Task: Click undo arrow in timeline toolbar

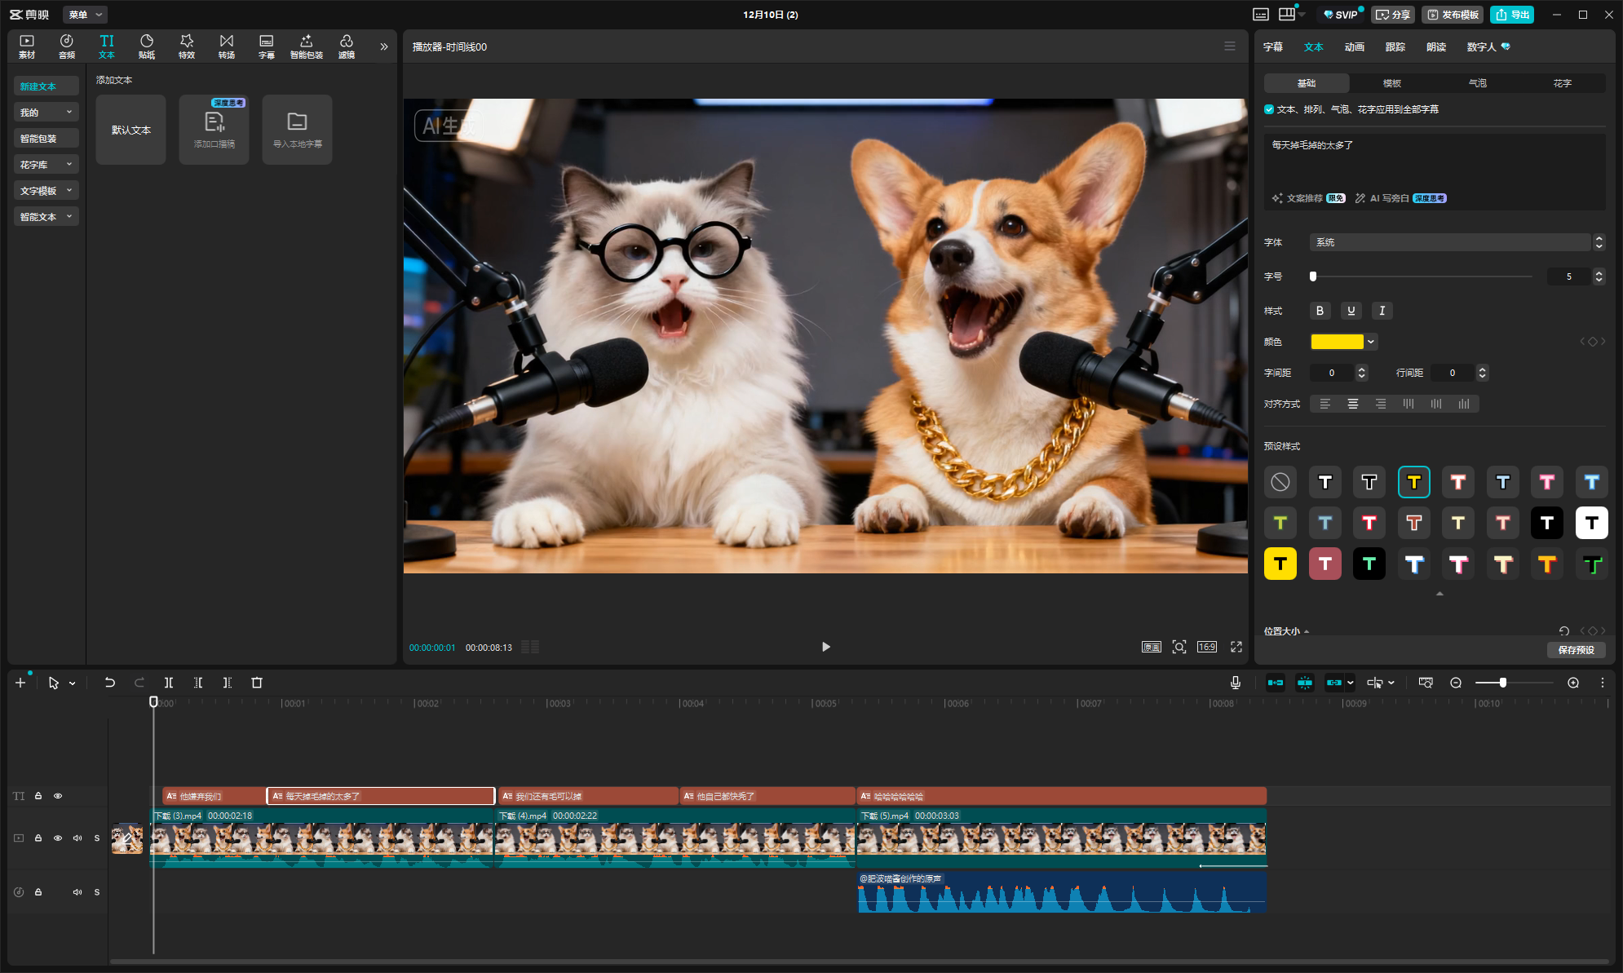Action: click(x=109, y=683)
